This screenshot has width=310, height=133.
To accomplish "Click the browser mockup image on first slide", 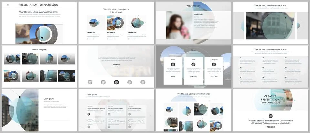I will [39, 33].
